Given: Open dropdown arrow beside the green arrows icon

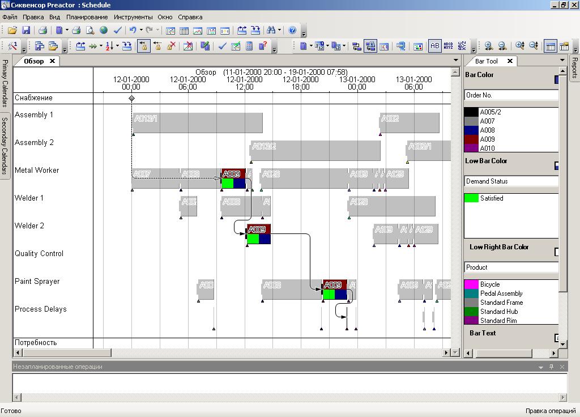Looking at the screenshot, I should pyautogui.click(x=101, y=46).
